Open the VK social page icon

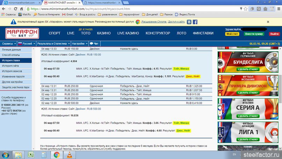pyautogui.click(x=189, y=22)
